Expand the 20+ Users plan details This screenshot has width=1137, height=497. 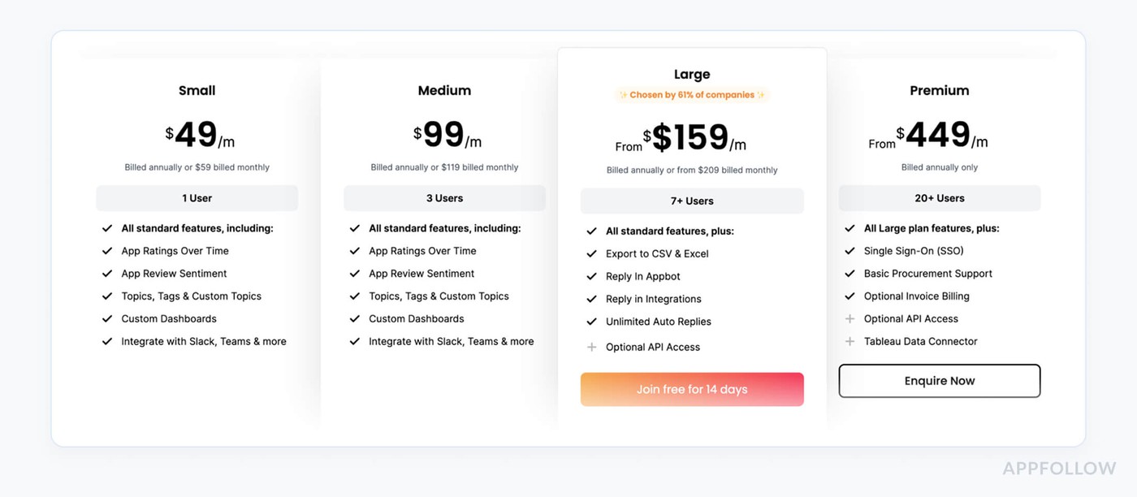pos(940,197)
